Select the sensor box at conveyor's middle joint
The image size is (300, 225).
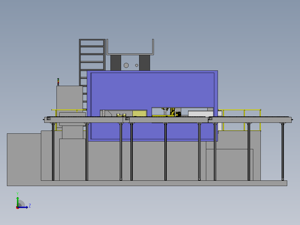tap(127, 119)
